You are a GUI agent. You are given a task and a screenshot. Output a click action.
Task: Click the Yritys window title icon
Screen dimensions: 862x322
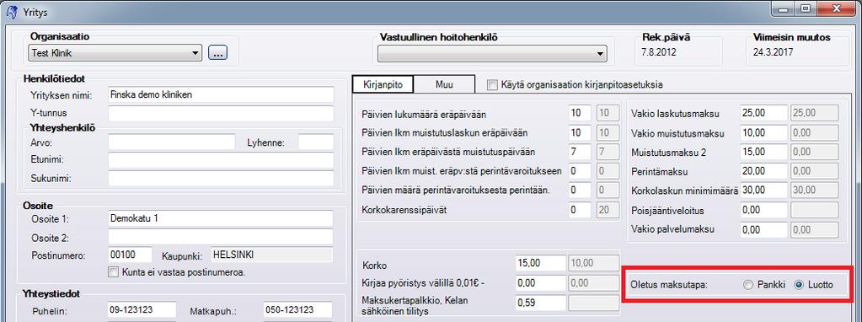pyautogui.click(x=11, y=12)
